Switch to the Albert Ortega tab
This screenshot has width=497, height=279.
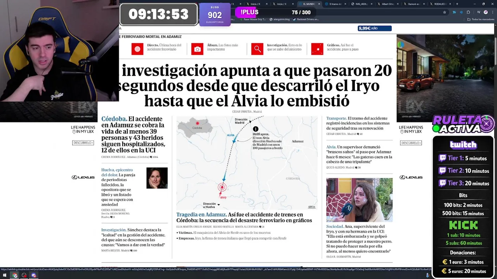pyautogui.click(x=388, y=4)
